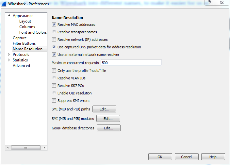Screen dimensions: 230x165
Task: Click the question mark help title button
Action: click(209, 2)
